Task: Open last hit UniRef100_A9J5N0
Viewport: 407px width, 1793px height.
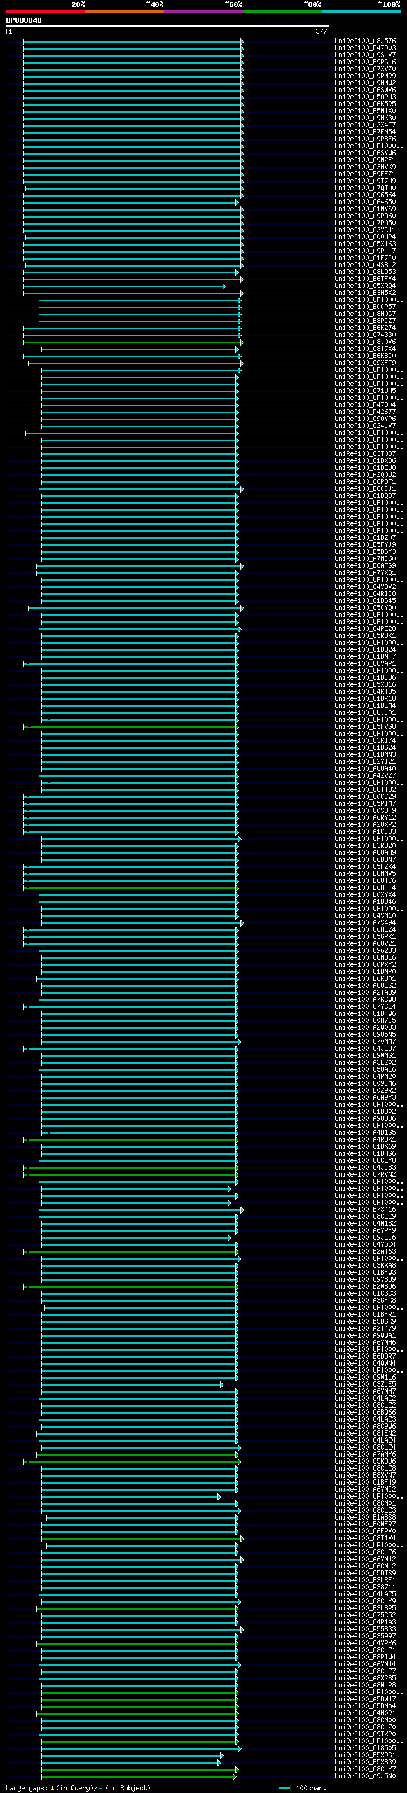Action: click(365, 1776)
